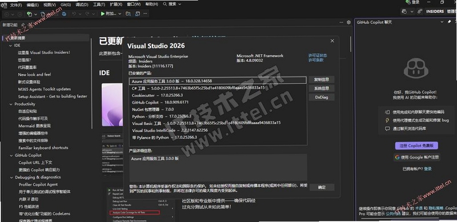
Task: Click the INSIDERS badge button
Action: point(435,11)
